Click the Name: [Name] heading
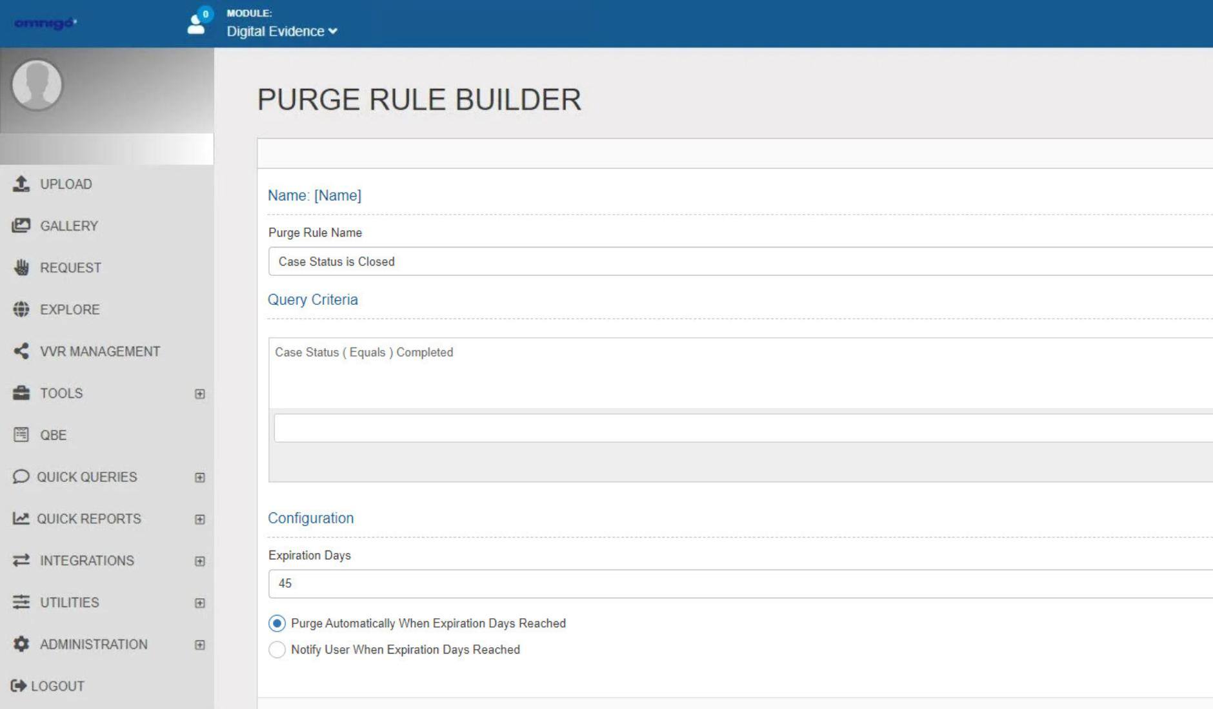This screenshot has width=1213, height=709. (315, 195)
